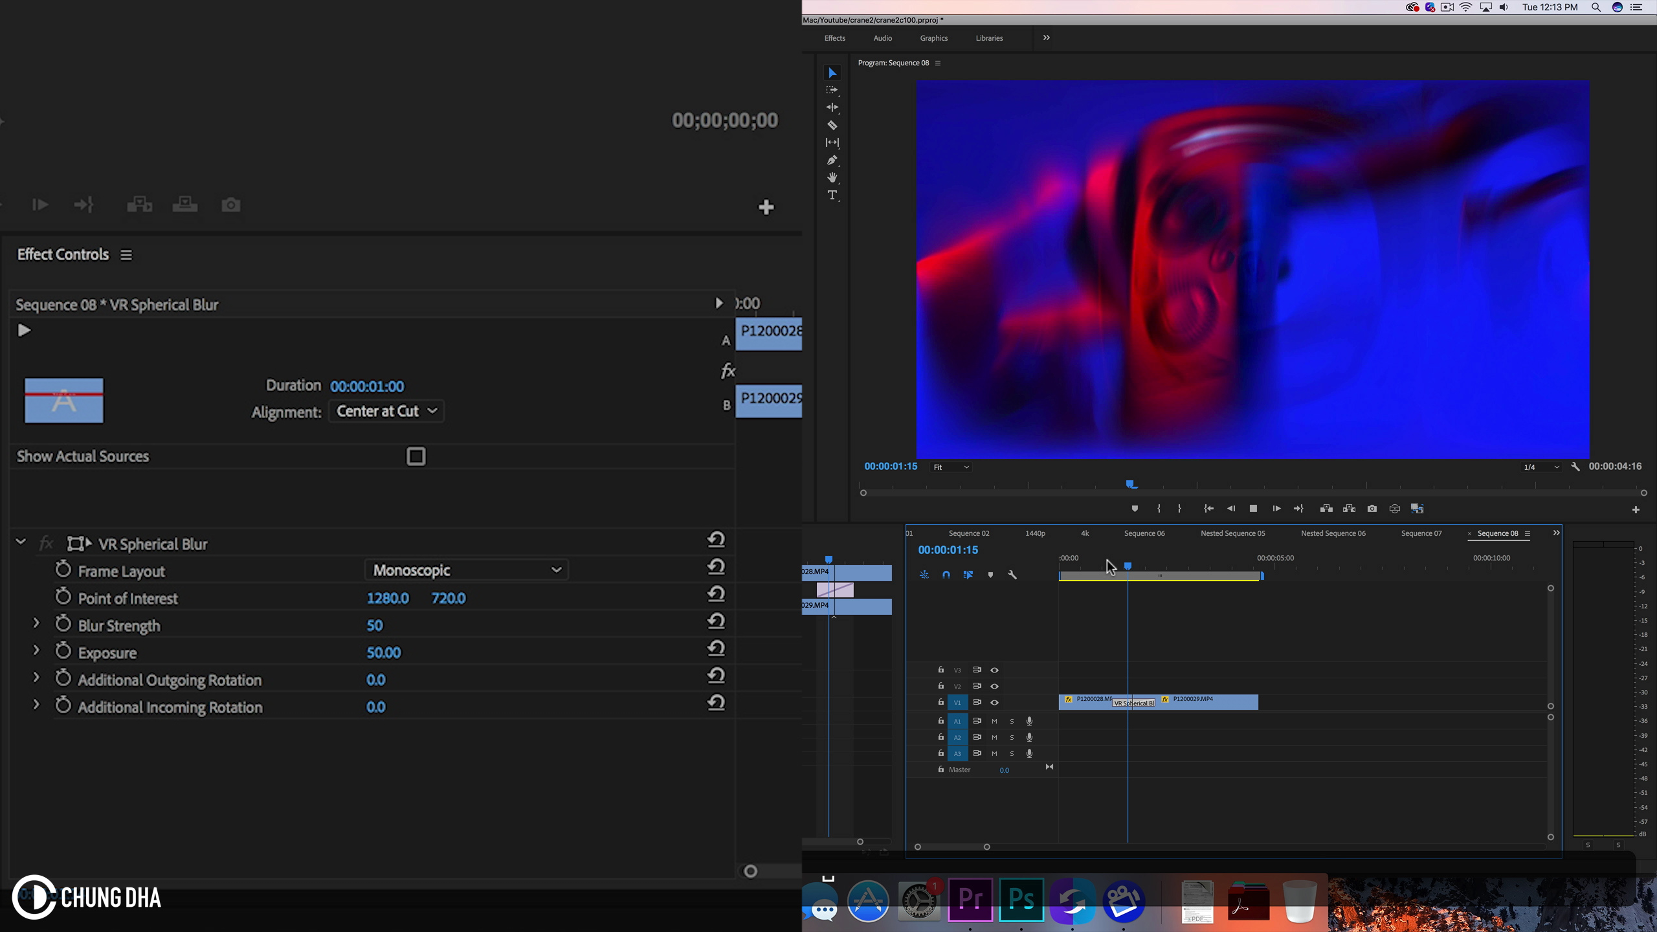The height and width of the screenshot is (932, 1657).
Task: Click the Duration timecode value
Action: coord(367,386)
